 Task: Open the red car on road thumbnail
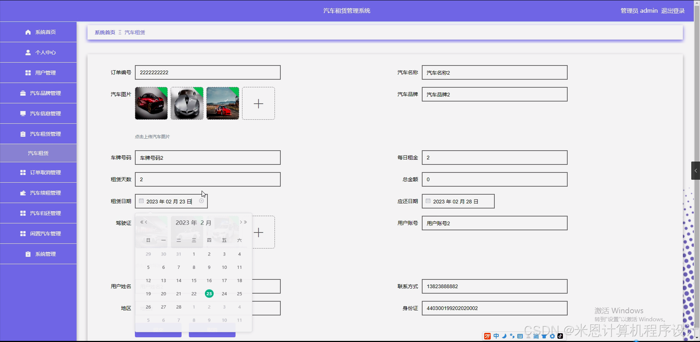223,103
